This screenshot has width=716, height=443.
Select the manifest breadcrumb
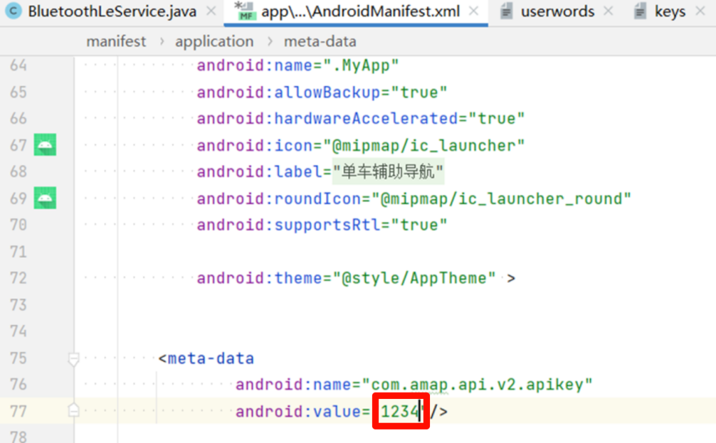pyautogui.click(x=116, y=41)
